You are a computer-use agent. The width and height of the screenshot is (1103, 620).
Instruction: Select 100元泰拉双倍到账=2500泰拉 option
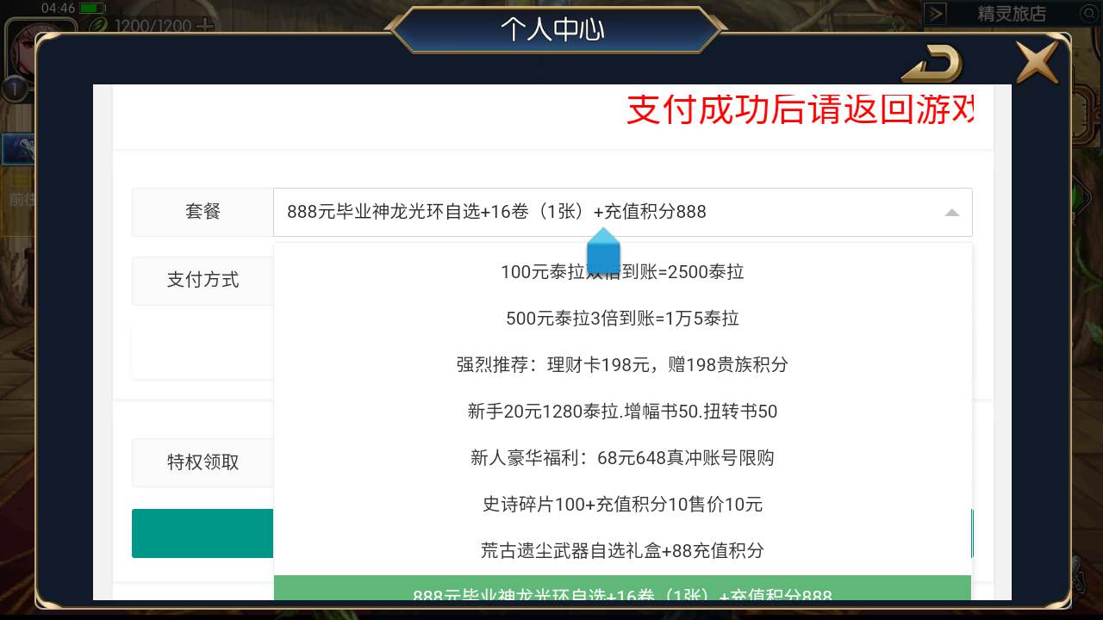click(622, 272)
